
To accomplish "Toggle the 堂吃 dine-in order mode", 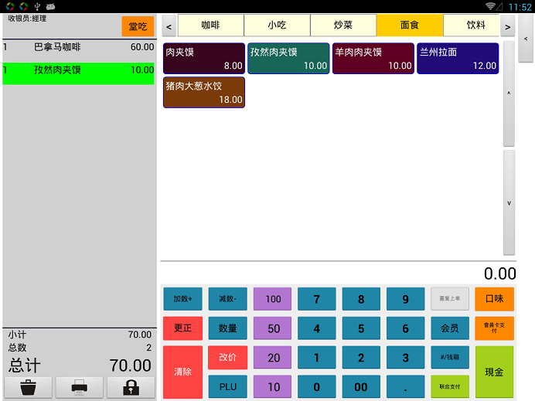I will 138,26.
